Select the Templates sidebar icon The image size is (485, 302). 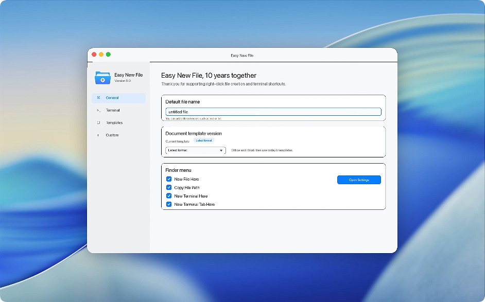pos(98,123)
